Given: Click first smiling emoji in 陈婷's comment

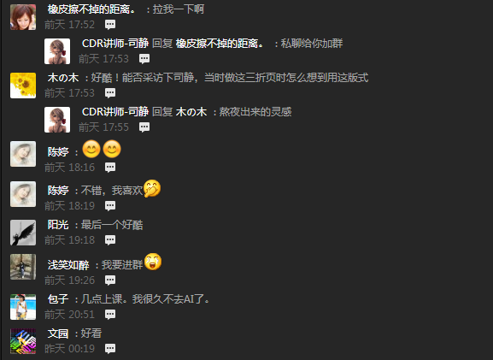Looking at the screenshot, I should coord(91,149).
